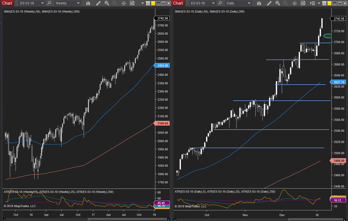Click instrument search magnifier in Weekly chart
Image resolution: width=348 pixels, height=221 pixels.
click(49, 3)
